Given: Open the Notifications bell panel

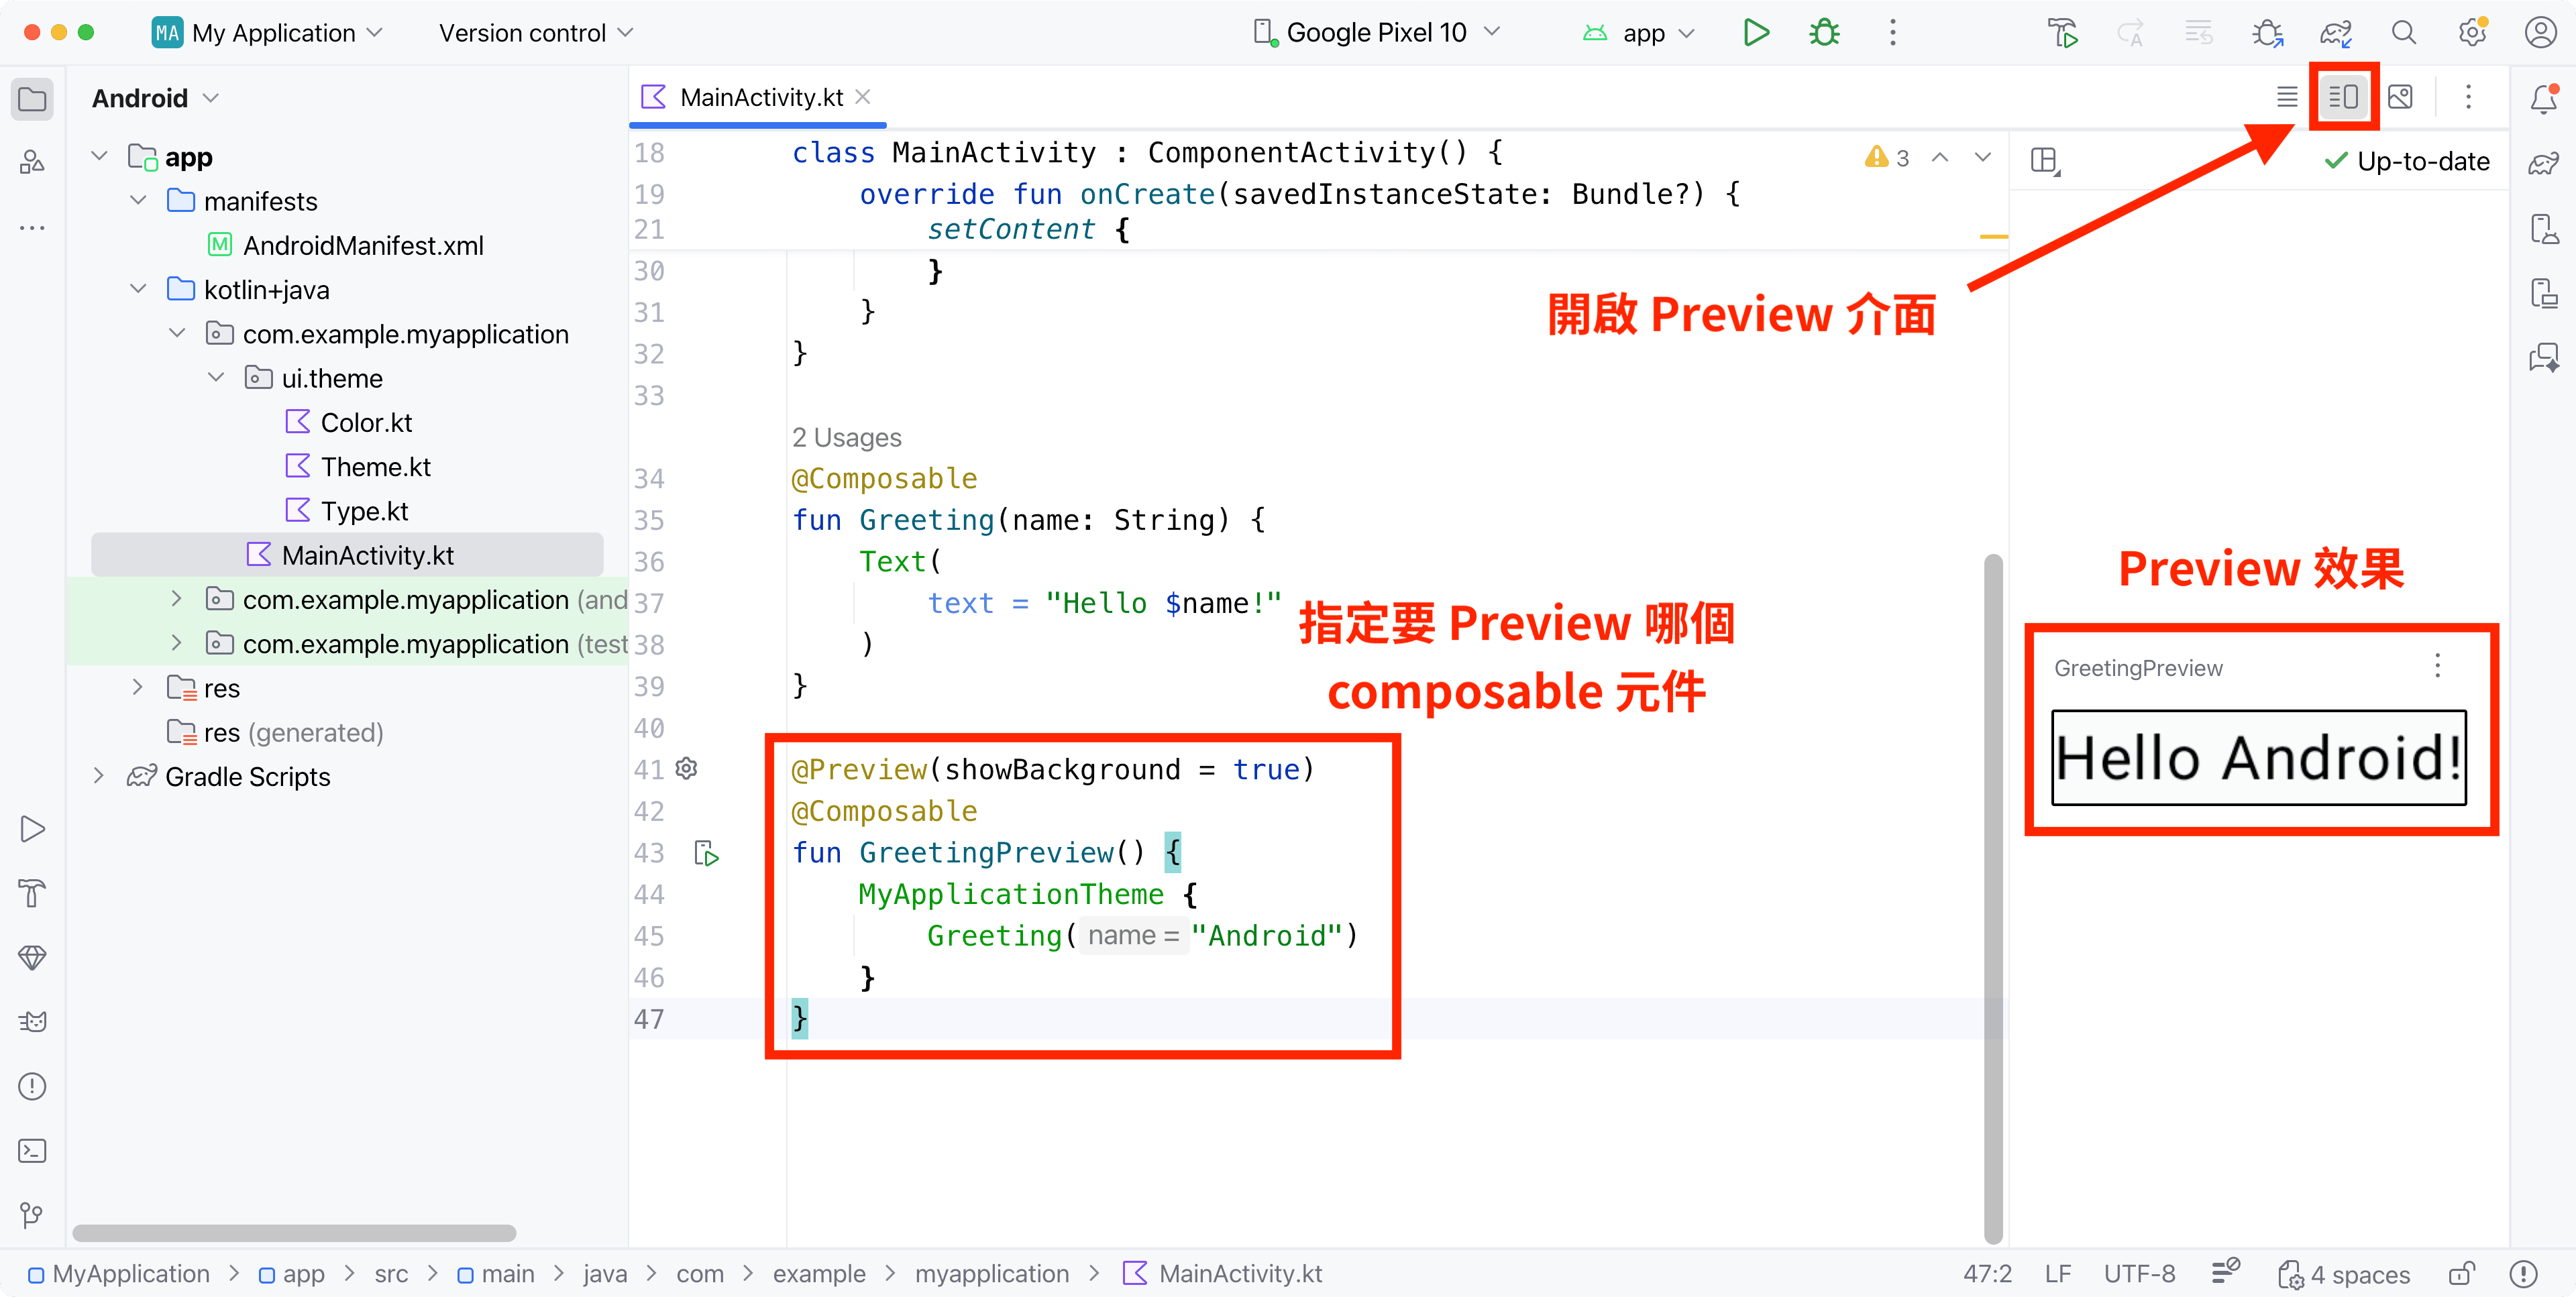Looking at the screenshot, I should pyautogui.click(x=2543, y=98).
